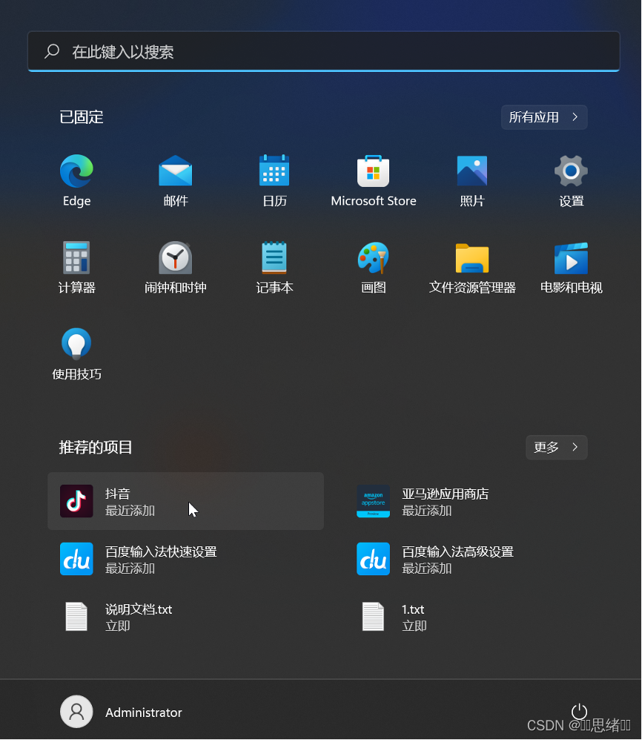Viewport: 642px width, 740px height.
Task: Open the 照片 photos app
Action: click(471, 181)
